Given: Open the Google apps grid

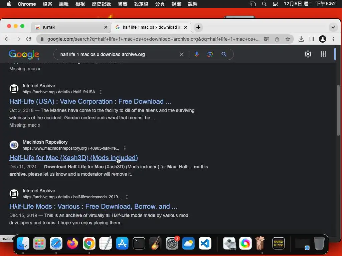Looking at the screenshot, I should click(323, 54).
